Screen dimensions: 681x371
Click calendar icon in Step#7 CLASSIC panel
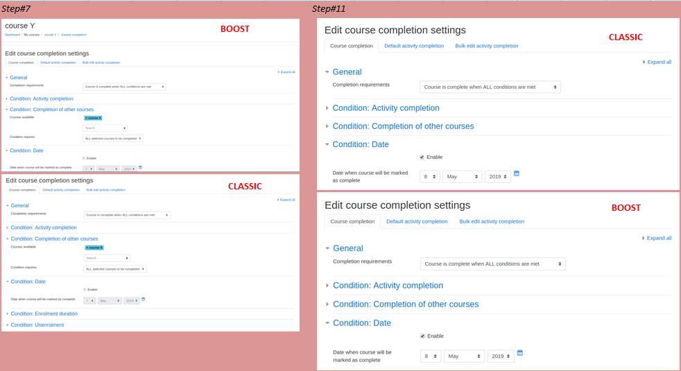pyautogui.click(x=144, y=299)
